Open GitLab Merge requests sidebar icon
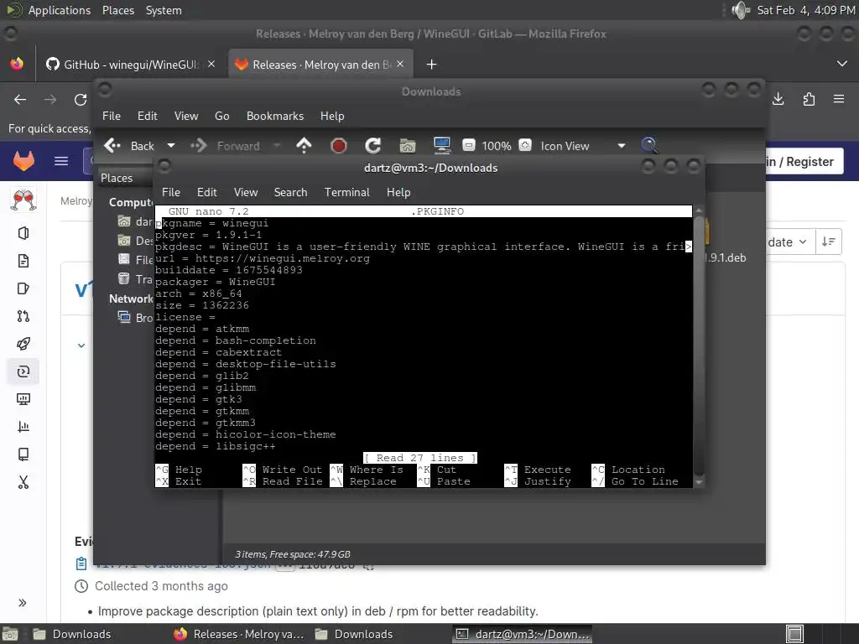The height and width of the screenshot is (644, 859). (x=23, y=316)
